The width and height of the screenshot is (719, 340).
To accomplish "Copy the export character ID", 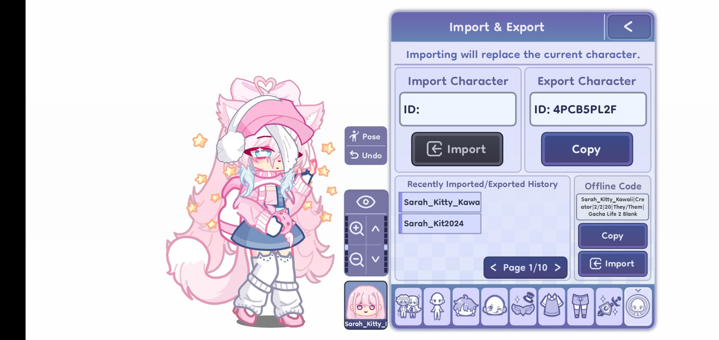I will 586,149.
